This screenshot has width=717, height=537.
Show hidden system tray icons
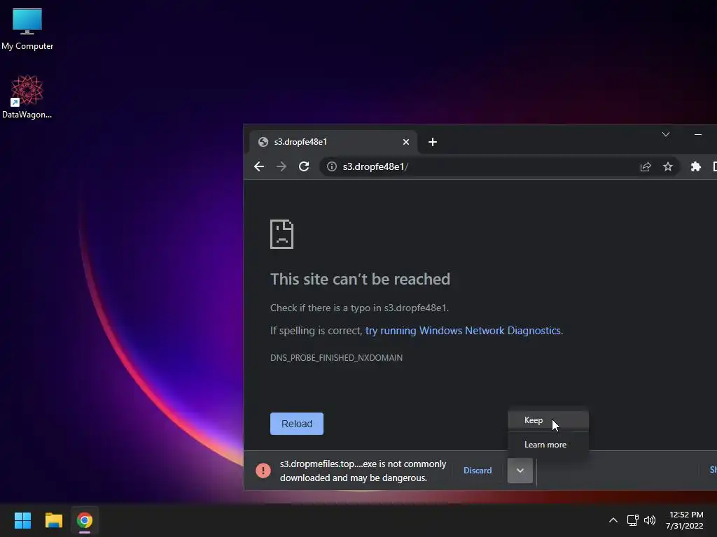point(613,520)
